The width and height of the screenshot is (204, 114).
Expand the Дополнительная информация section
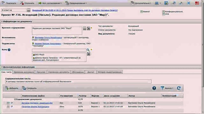pyautogui.click(x=18, y=67)
